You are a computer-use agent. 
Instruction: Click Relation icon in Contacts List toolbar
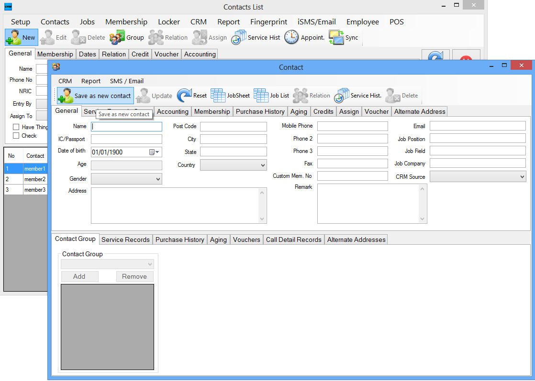coord(156,37)
